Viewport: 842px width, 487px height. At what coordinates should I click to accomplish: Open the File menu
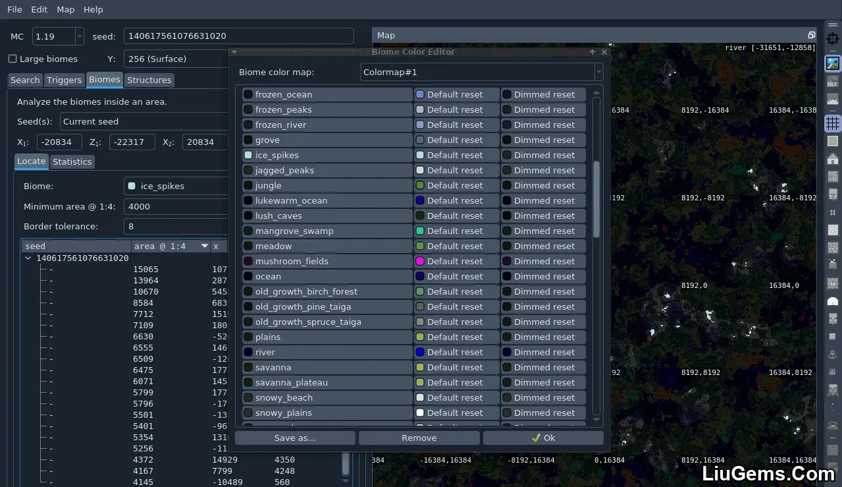[x=14, y=10]
